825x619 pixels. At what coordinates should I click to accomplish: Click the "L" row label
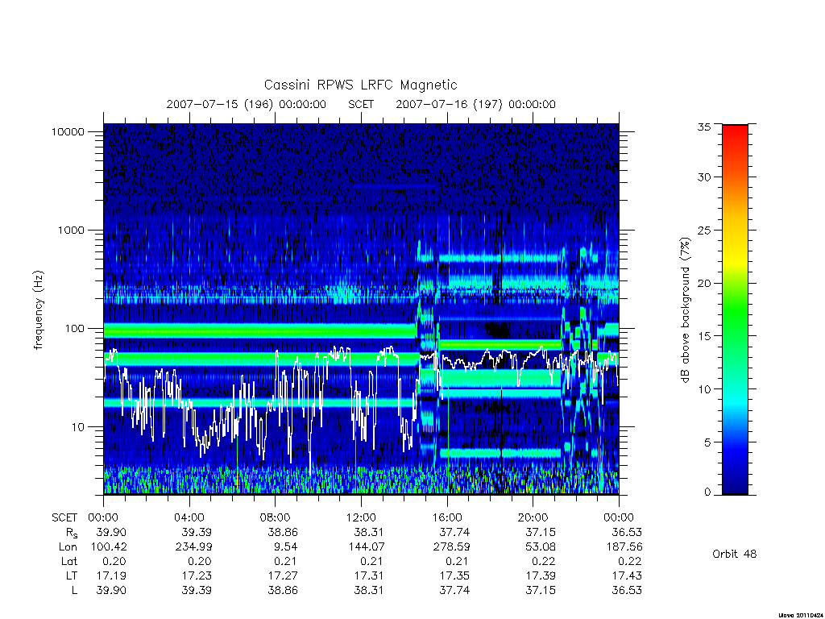74,591
